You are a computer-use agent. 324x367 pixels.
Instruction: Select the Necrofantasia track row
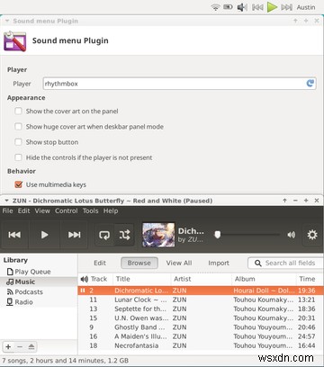tap(201, 345)
